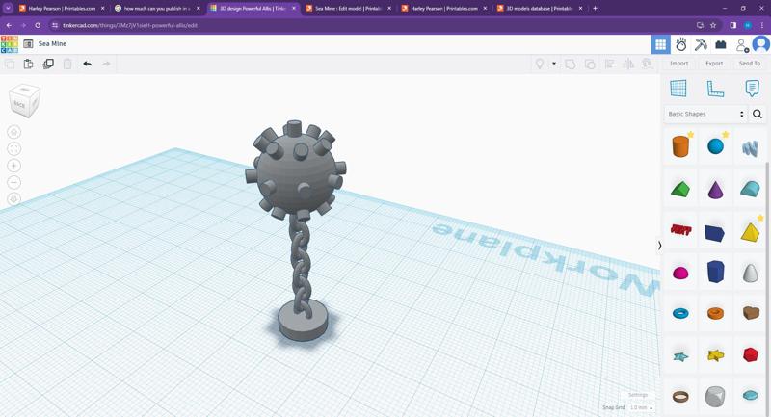Click the Align tool icon
The width and height of the screenshot is (771, 417).
[609, 64]
